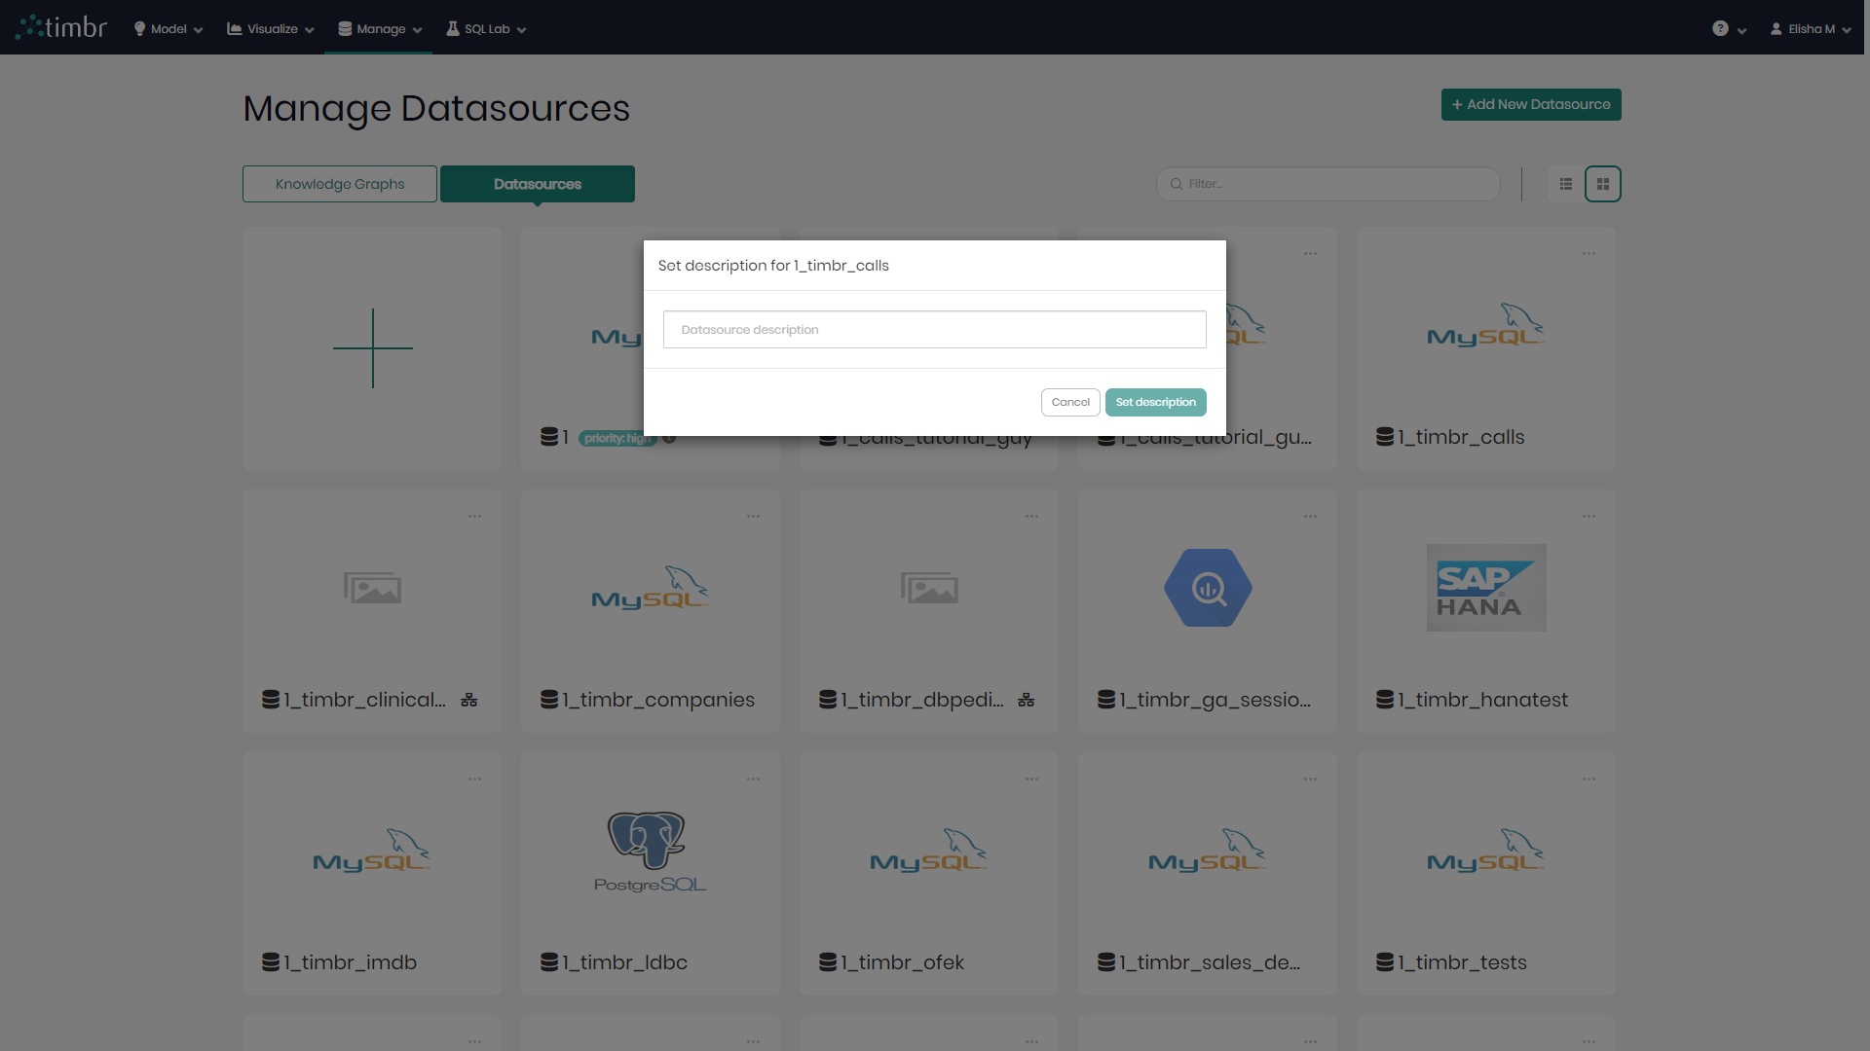
Task: Click the large plus add datasource tile
Action: 372,348
